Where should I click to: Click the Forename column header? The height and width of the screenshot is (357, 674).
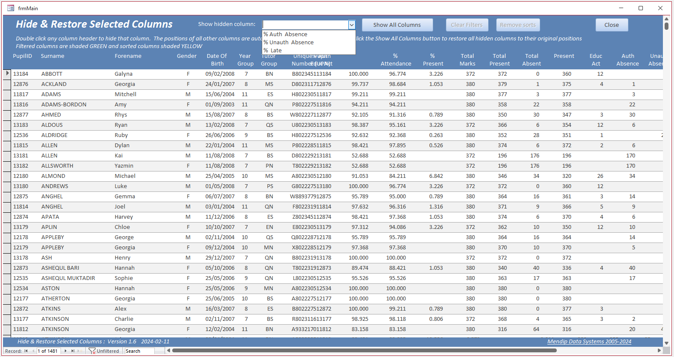click(128, 56)
